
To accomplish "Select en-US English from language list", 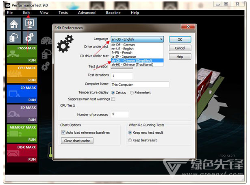I will (137, 49).
